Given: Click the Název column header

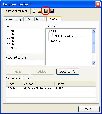Looking at the screenshot, I should point(74,84).
